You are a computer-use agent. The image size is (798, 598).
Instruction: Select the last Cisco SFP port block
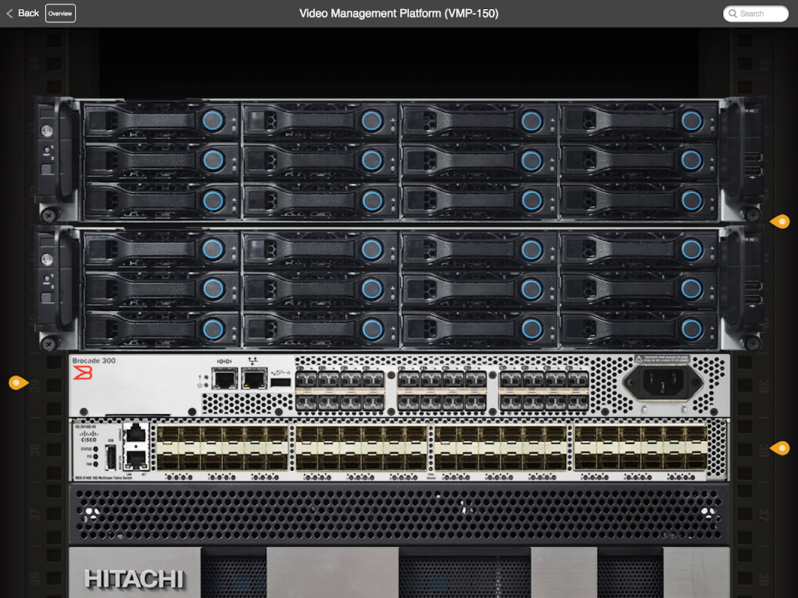tap(641, 448)
